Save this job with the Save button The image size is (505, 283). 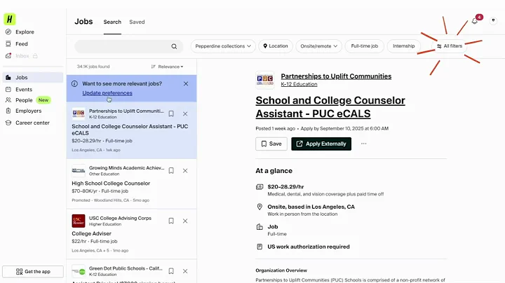pyautogui.click(x=271, y=144)
